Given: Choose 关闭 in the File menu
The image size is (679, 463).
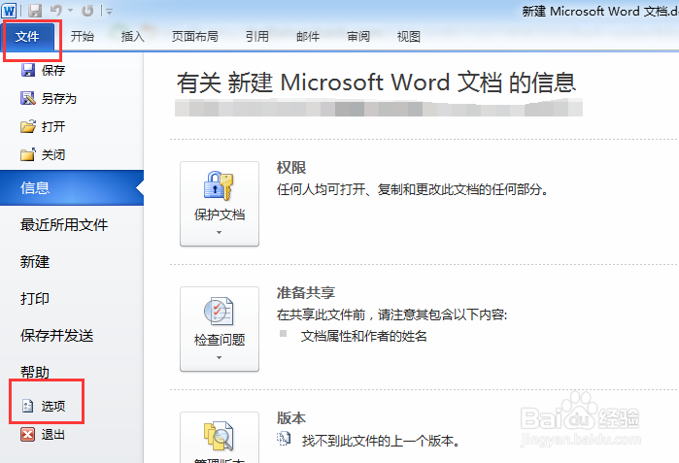Looking at the screenshot, I should [53, 155].
